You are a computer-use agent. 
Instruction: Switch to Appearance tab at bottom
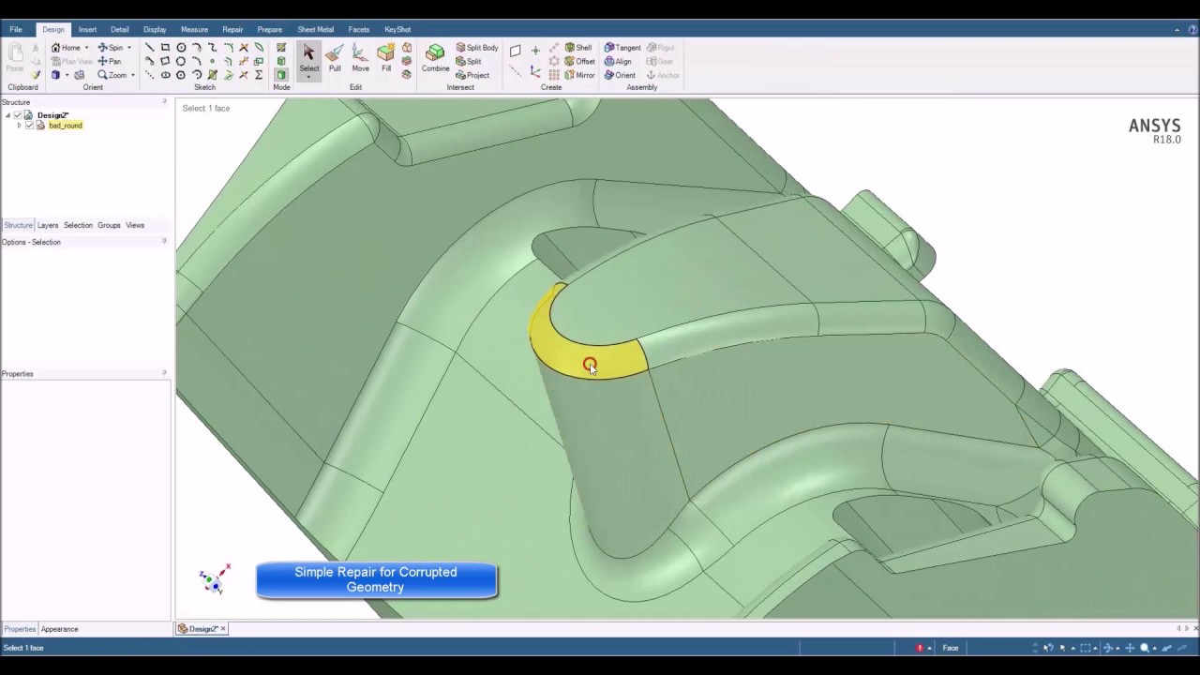[59, 629]
